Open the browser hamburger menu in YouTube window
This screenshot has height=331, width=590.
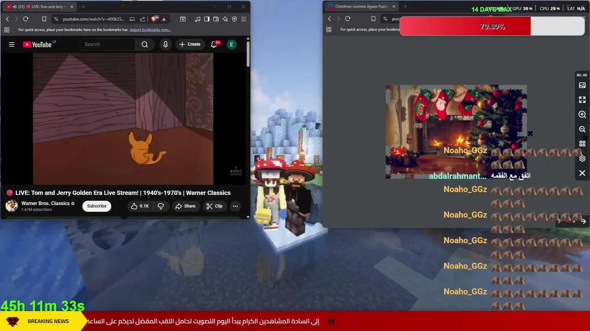243,19
